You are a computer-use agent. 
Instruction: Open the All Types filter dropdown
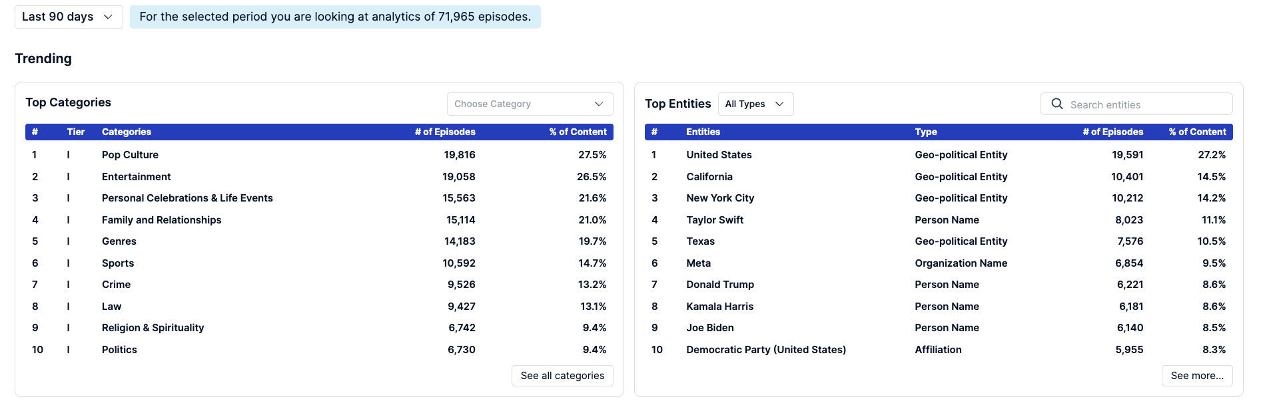(755, 104)
